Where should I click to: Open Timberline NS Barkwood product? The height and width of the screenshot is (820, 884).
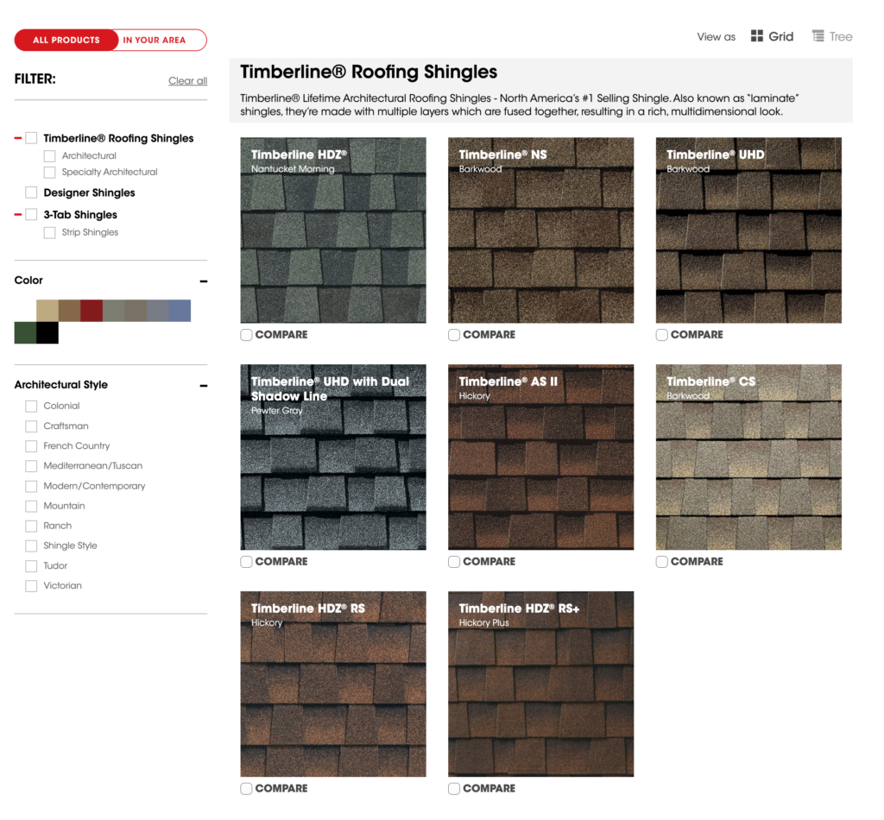[540, 230]
